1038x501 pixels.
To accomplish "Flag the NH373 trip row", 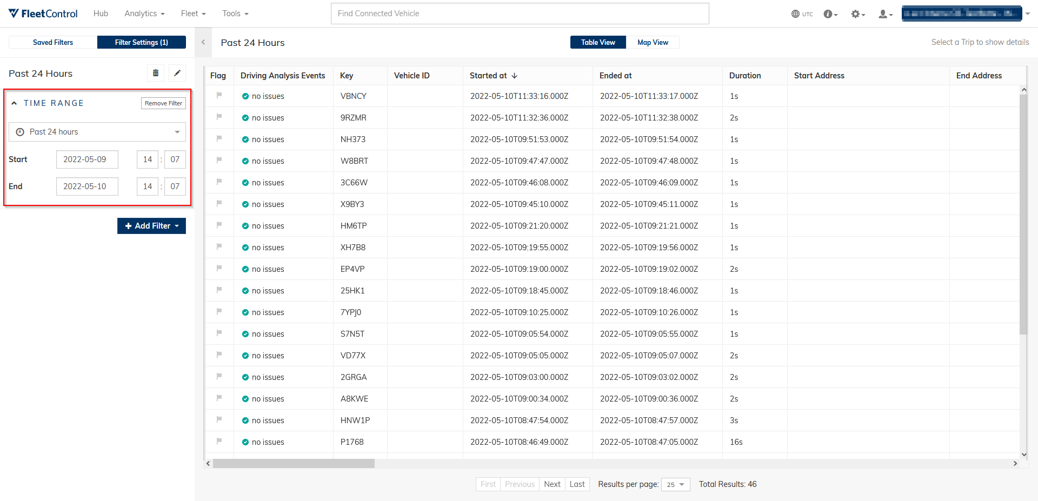I will click(219, 138).
